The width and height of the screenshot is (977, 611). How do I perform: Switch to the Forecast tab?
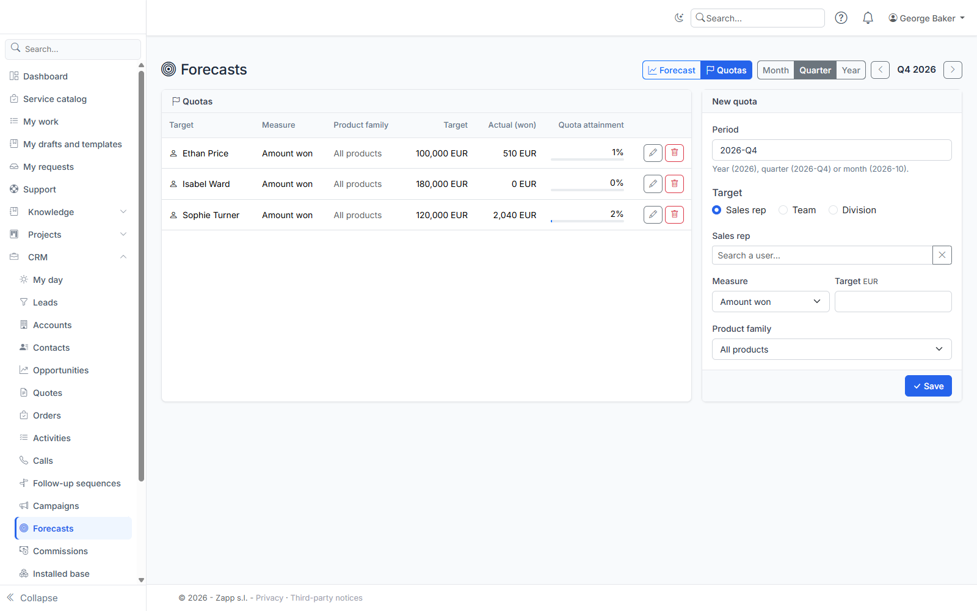[x=672, y=70]
